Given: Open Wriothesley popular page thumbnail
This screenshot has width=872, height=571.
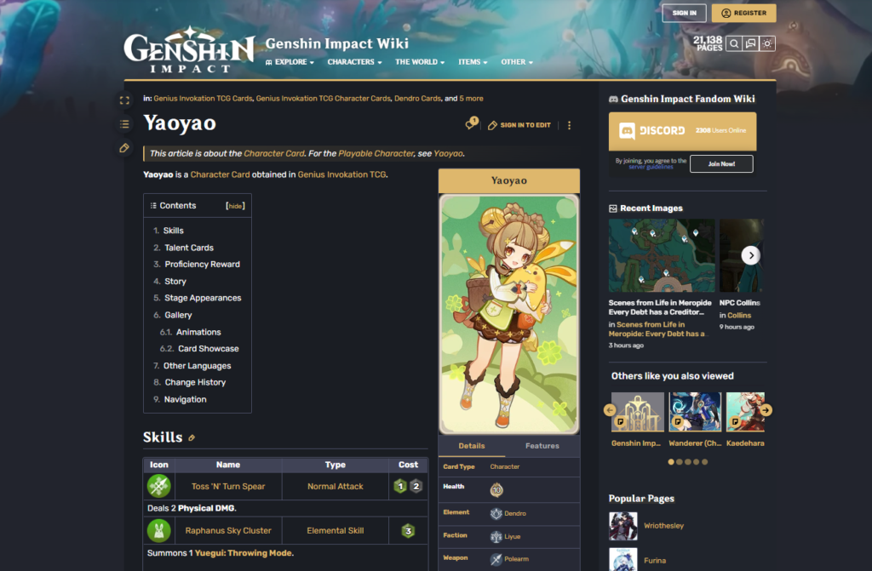Looking at the screenshot, I should [x=622, y=526].
